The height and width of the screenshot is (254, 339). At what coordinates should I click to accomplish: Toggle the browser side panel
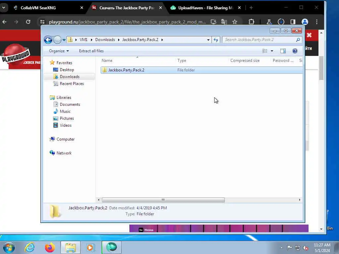(x=293, y=22)
